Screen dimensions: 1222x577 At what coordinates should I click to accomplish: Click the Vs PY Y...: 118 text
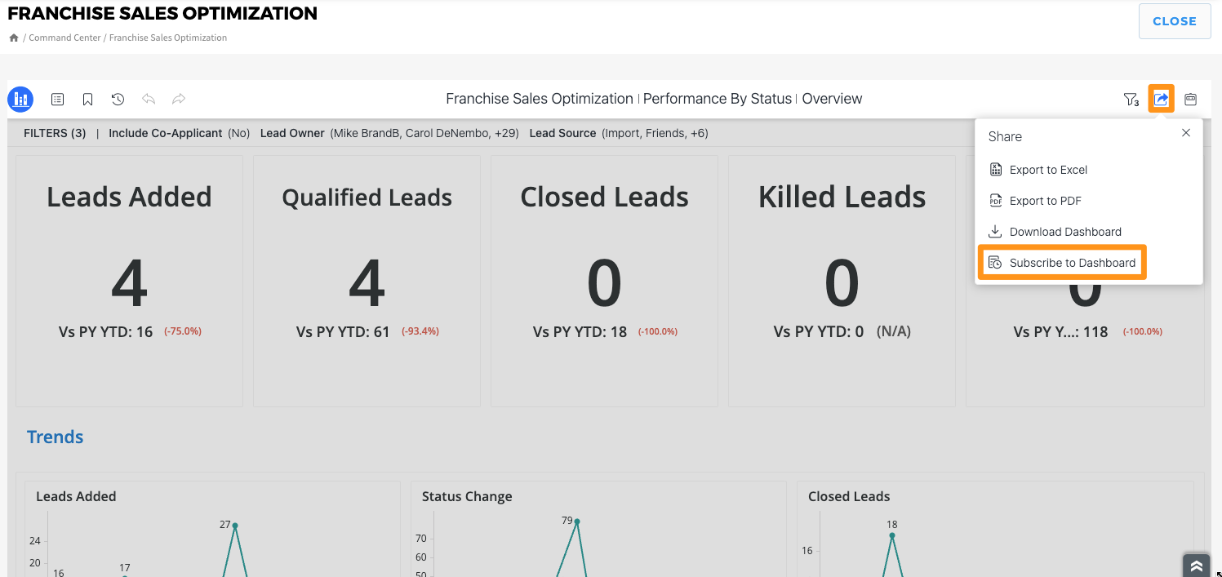click(1060, 332)
